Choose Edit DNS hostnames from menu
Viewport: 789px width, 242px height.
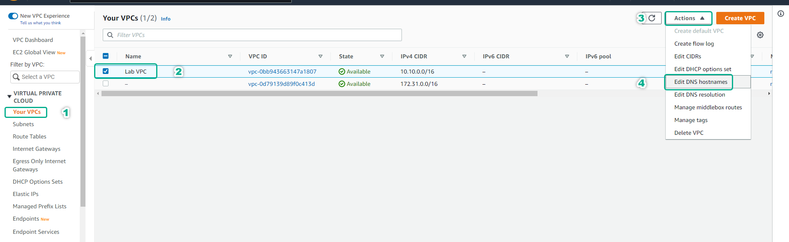click(701, 82)
